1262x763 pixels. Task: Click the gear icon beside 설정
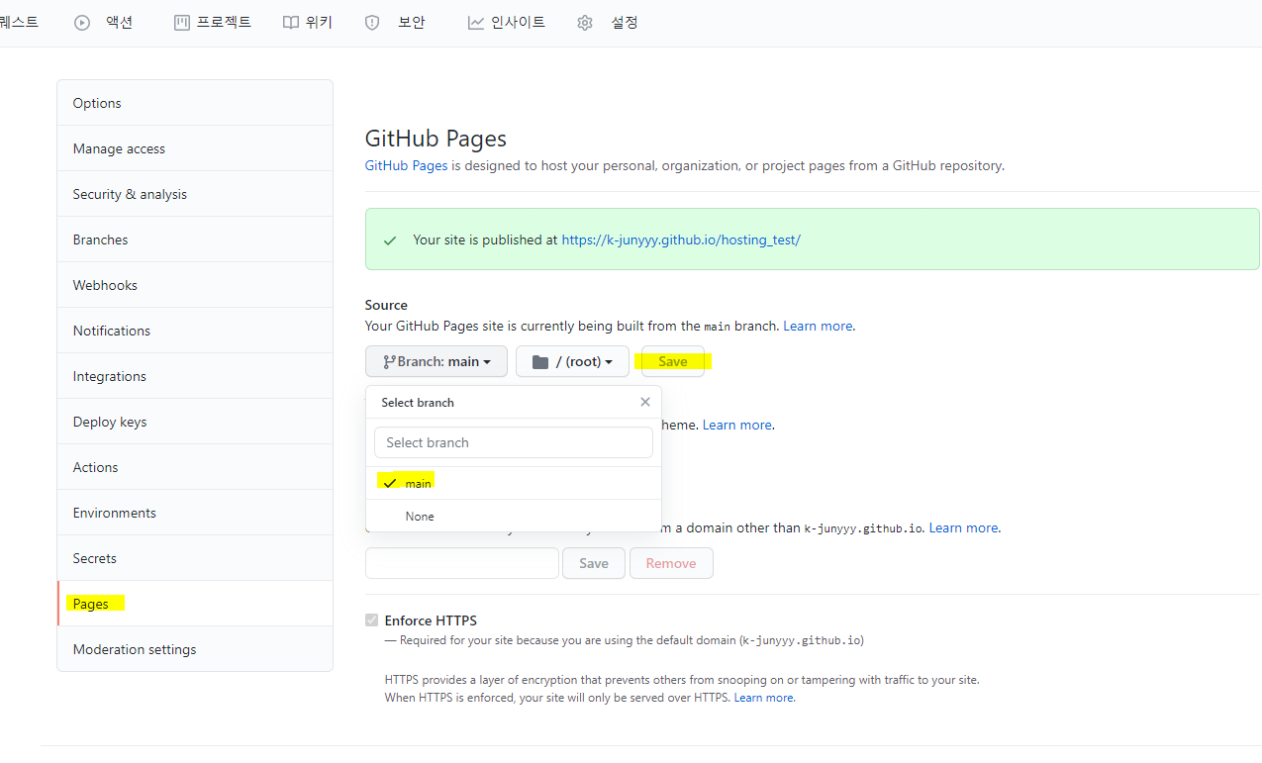pyautogui.click(x=585, y=23)
